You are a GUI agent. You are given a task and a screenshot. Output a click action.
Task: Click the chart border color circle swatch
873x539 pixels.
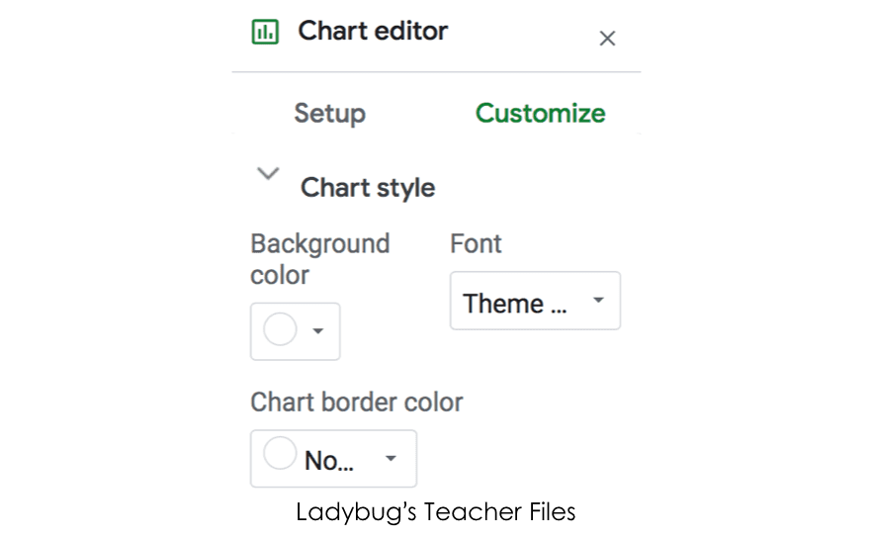[280, 453]
